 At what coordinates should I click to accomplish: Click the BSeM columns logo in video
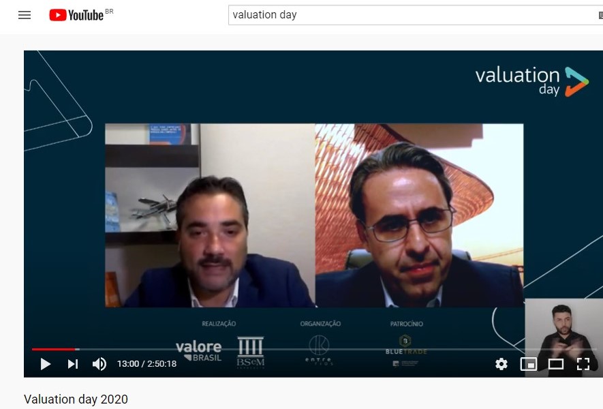coord(250,352)
